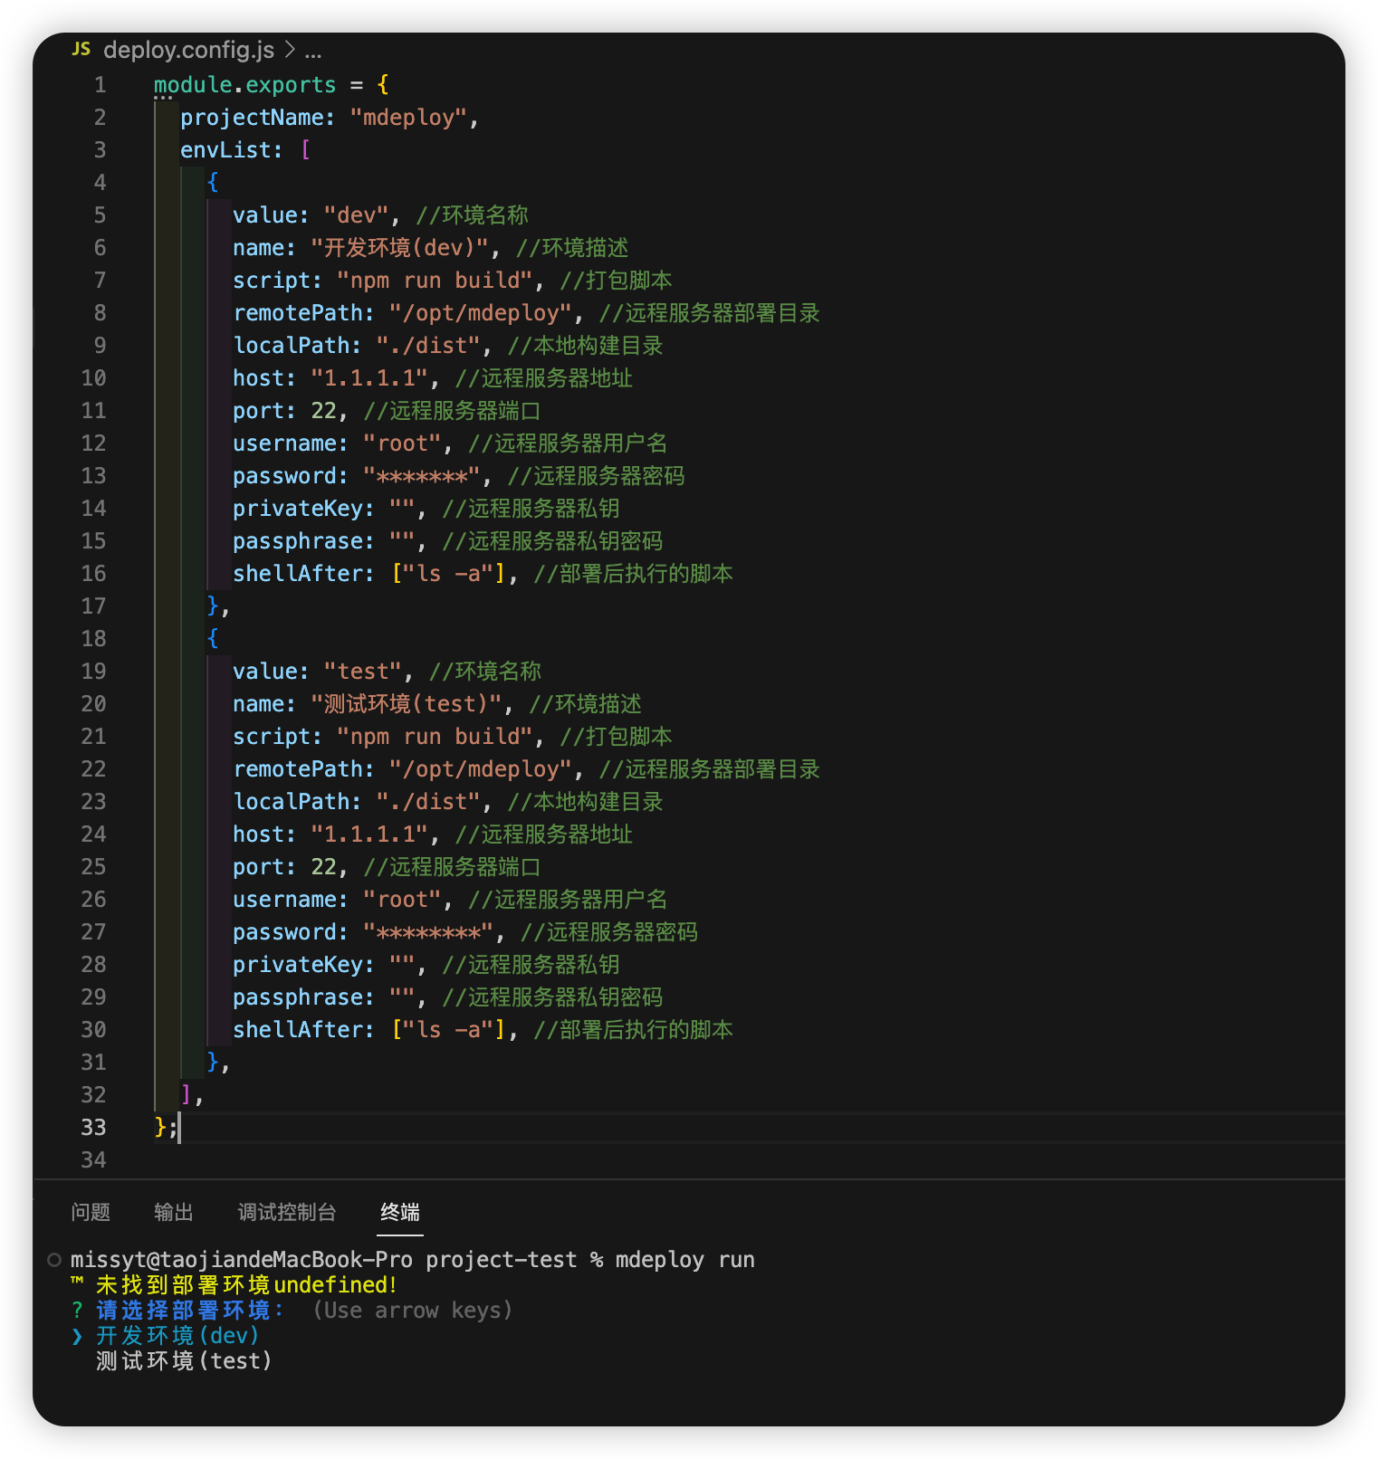Click the comment //远程服务器部署目录 on line 8
1378x1459 pixels.
pyautogui.click(x=709, y=313)
